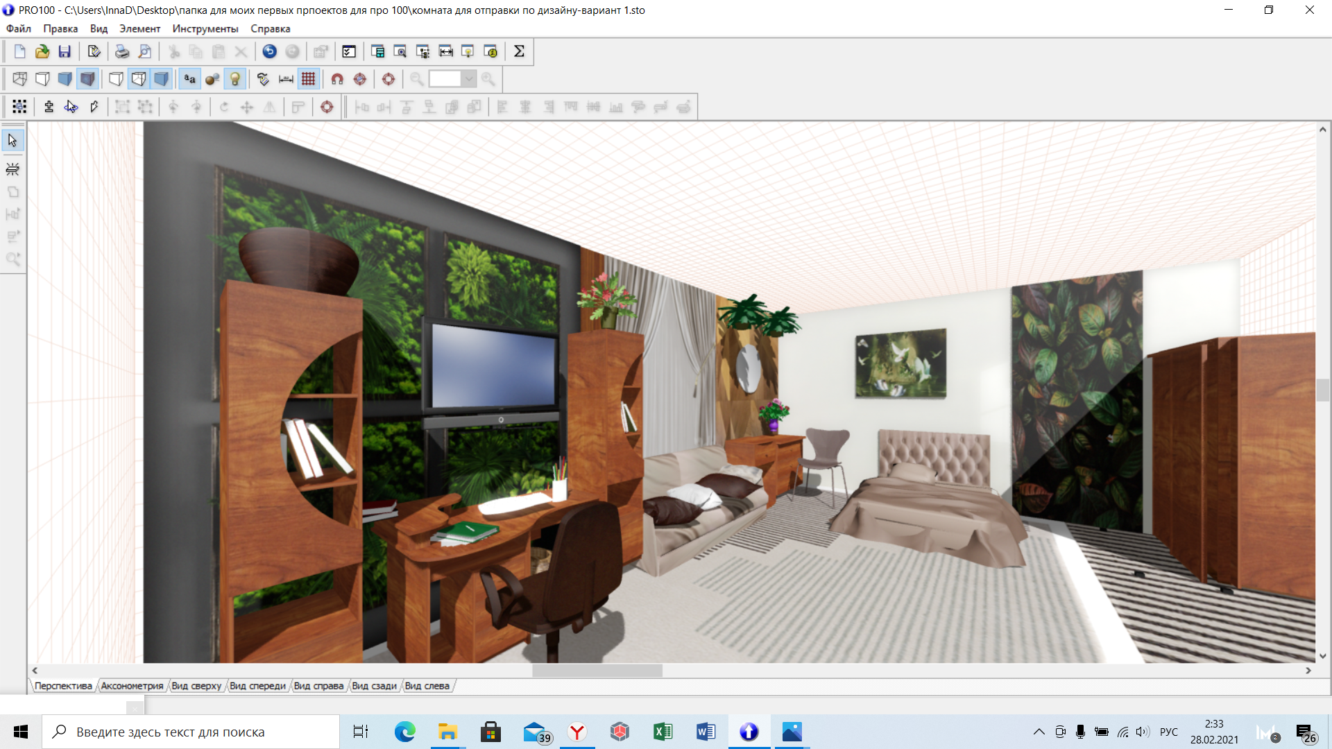Click the horizontal scrollbar thumb
This screenshot has width=1332, height=749.
point(597,671)
